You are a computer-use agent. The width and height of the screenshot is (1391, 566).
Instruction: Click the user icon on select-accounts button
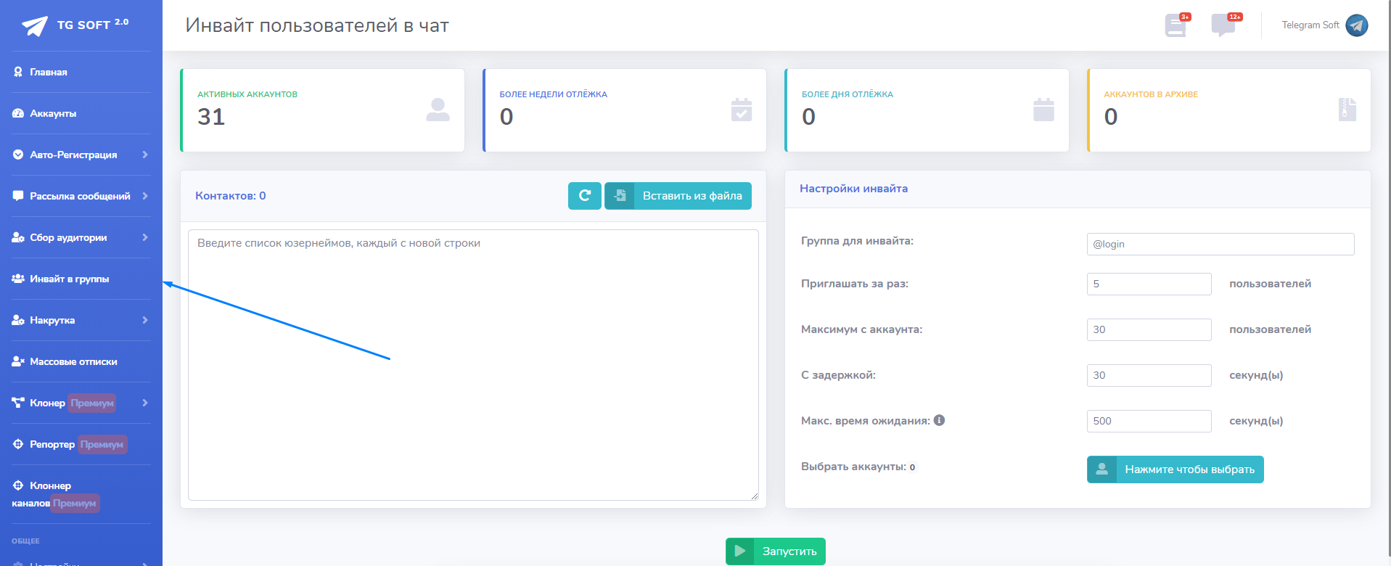pos(1101,469)
